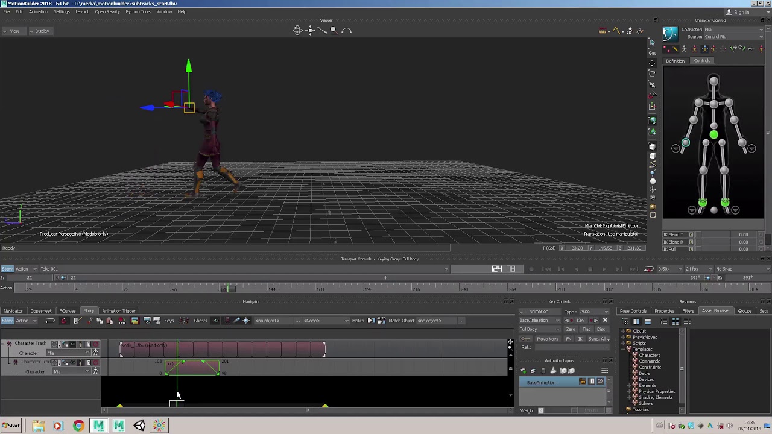The image size is (772, 434).
Task: Click the orbit camera icon in viewer
Action: 297,30
